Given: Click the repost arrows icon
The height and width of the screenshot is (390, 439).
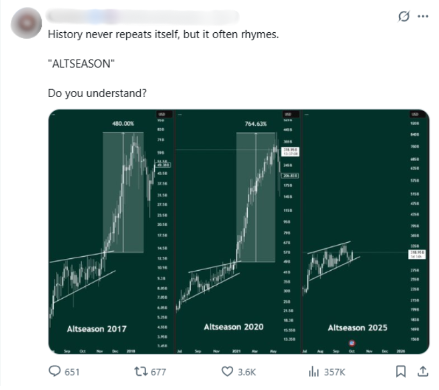Looking at the screenshot, I should tap(138, 371).
